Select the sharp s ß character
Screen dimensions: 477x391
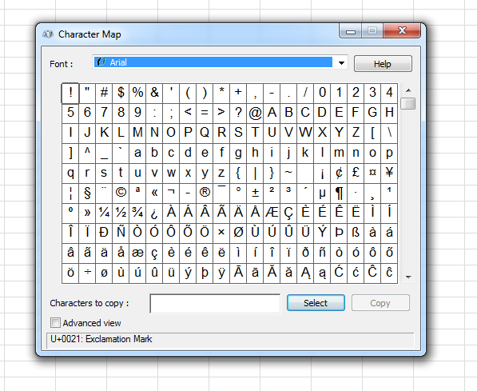[x=356, y=233]
